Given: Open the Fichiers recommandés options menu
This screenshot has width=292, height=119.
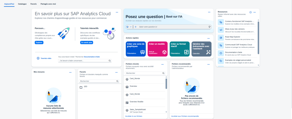Looking at the screenshot, I should (x=208, y=64).
